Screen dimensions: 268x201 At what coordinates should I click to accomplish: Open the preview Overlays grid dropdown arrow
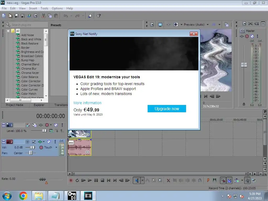[220, 25]
